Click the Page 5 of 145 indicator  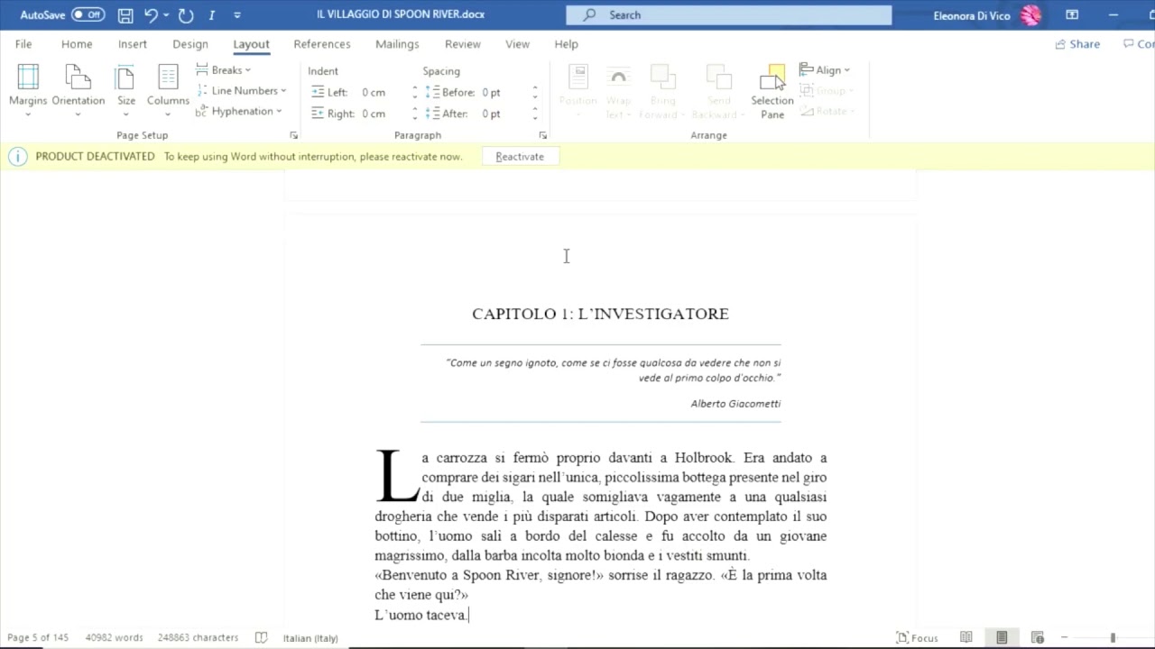[38, 638]
